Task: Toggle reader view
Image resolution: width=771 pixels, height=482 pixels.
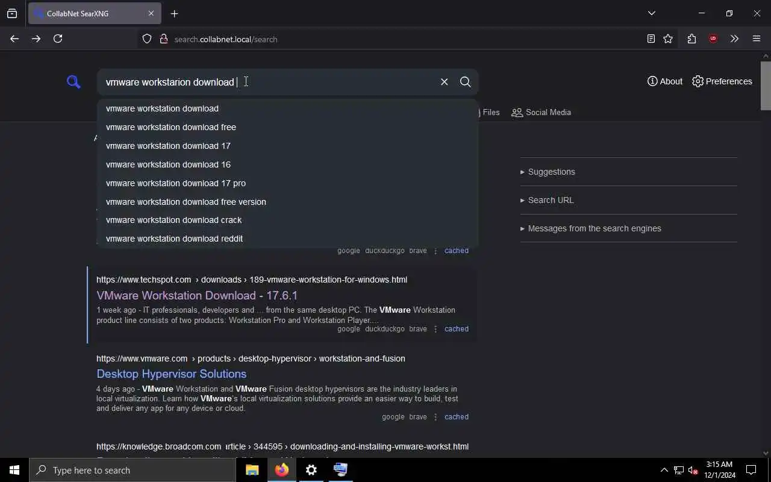Action: pos(651,39)
